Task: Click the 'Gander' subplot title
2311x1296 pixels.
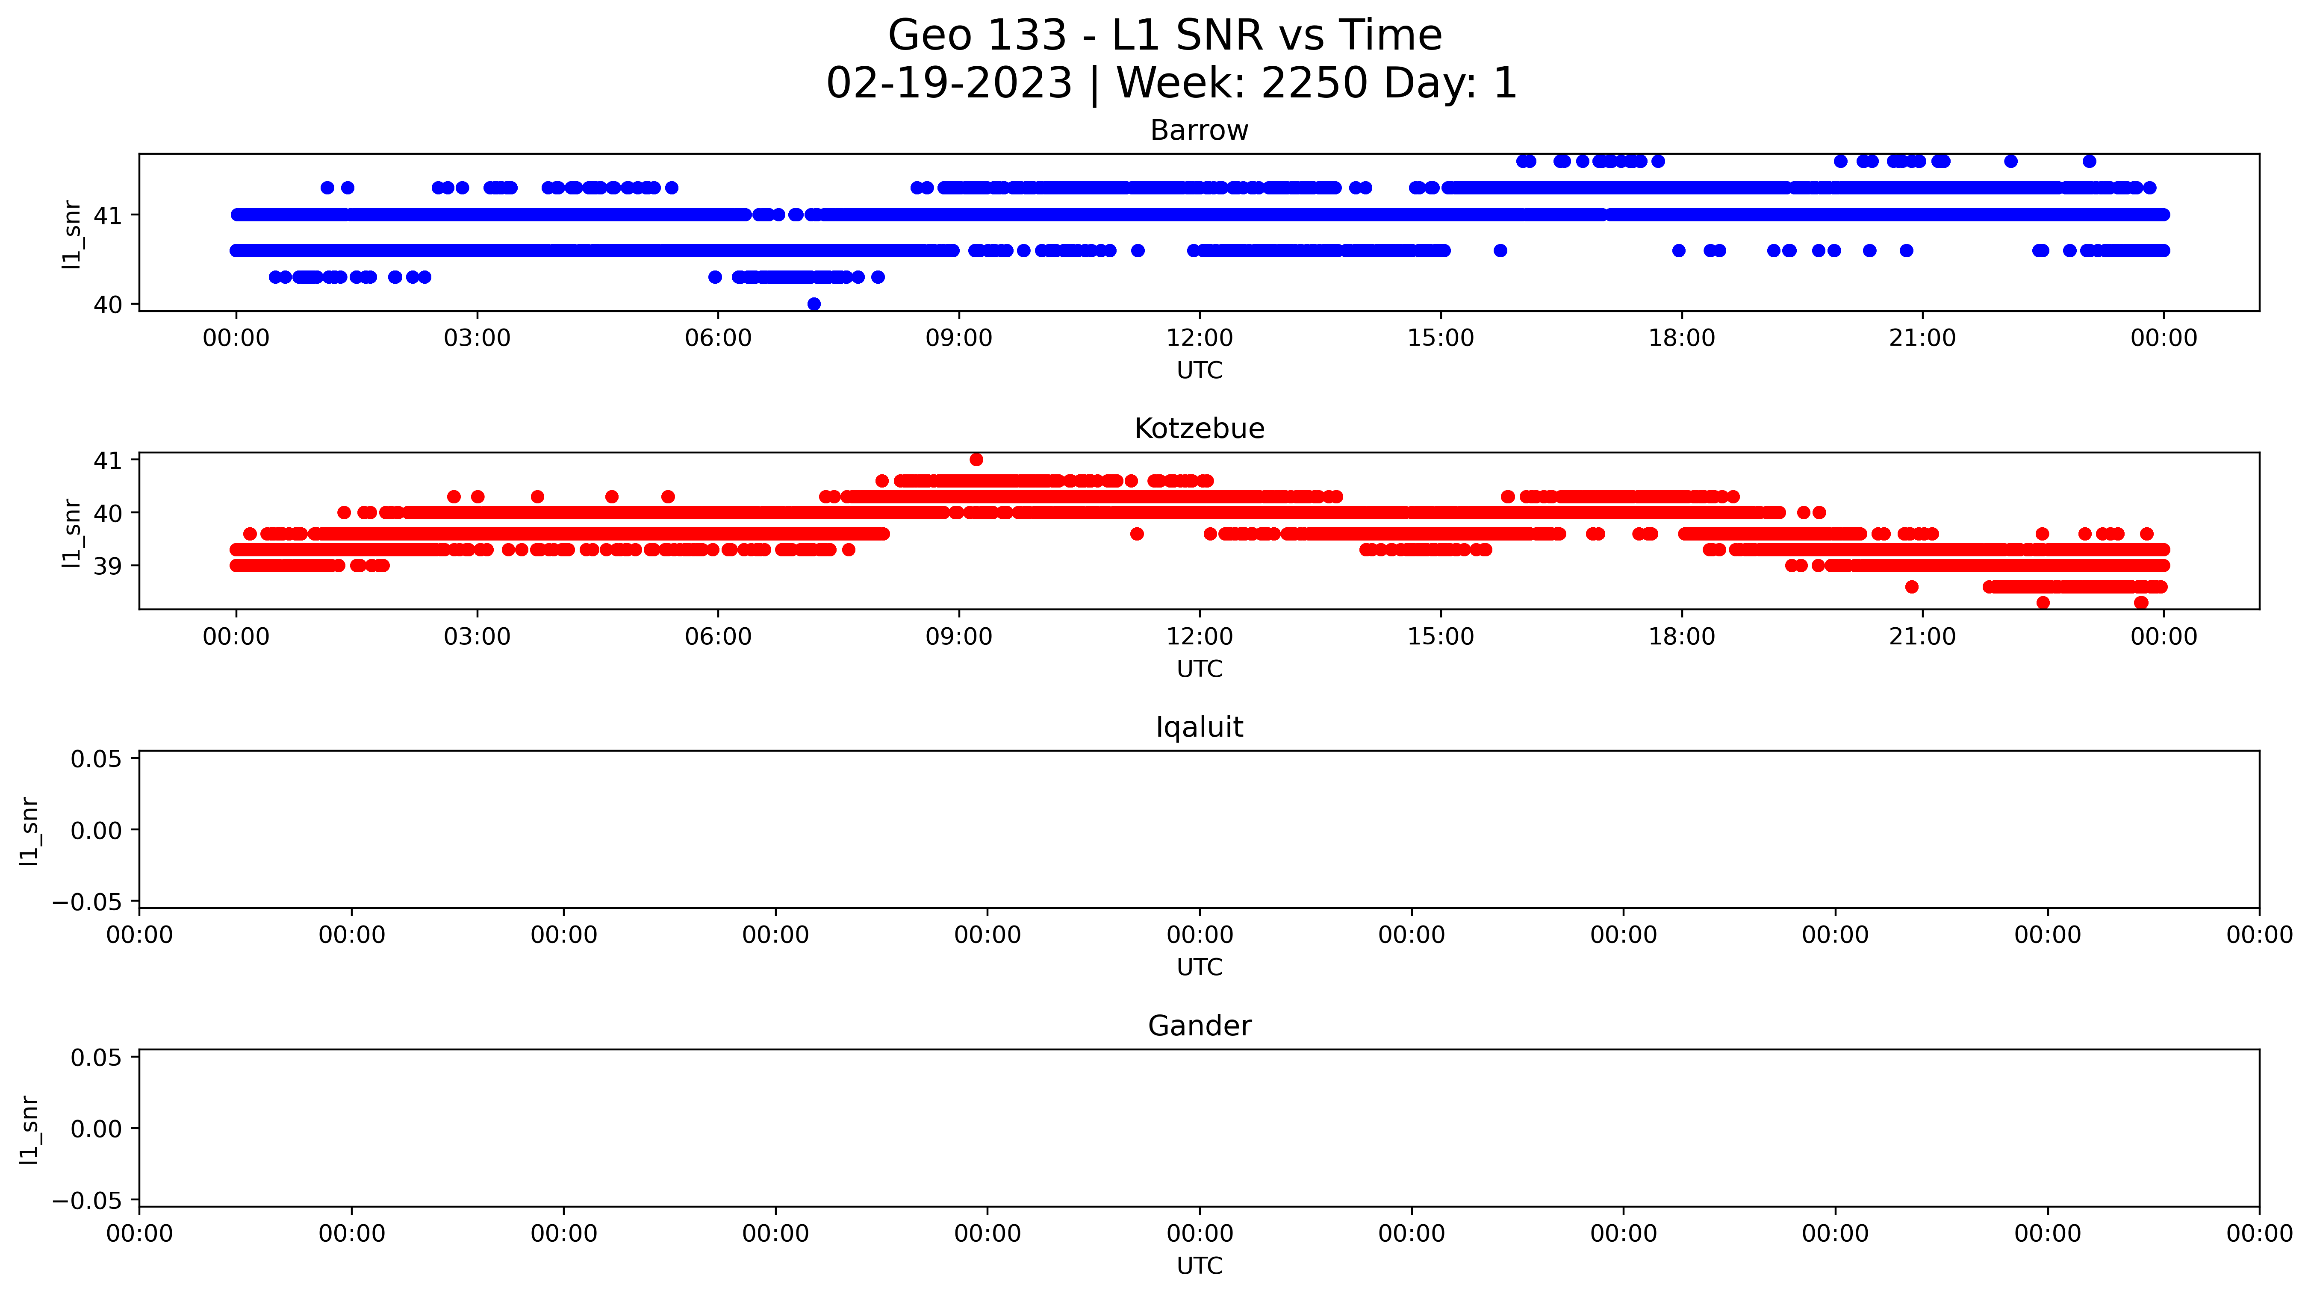Action: click(x=1200, y=1026)
